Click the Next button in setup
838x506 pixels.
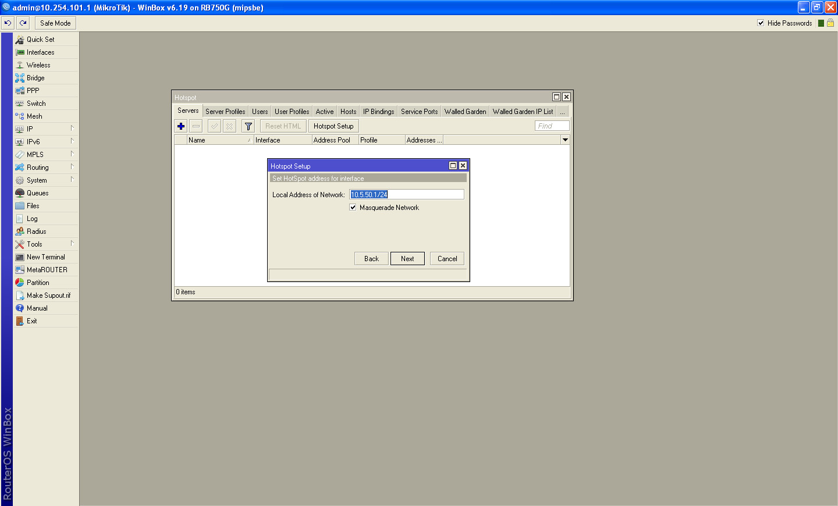point(407,259)
